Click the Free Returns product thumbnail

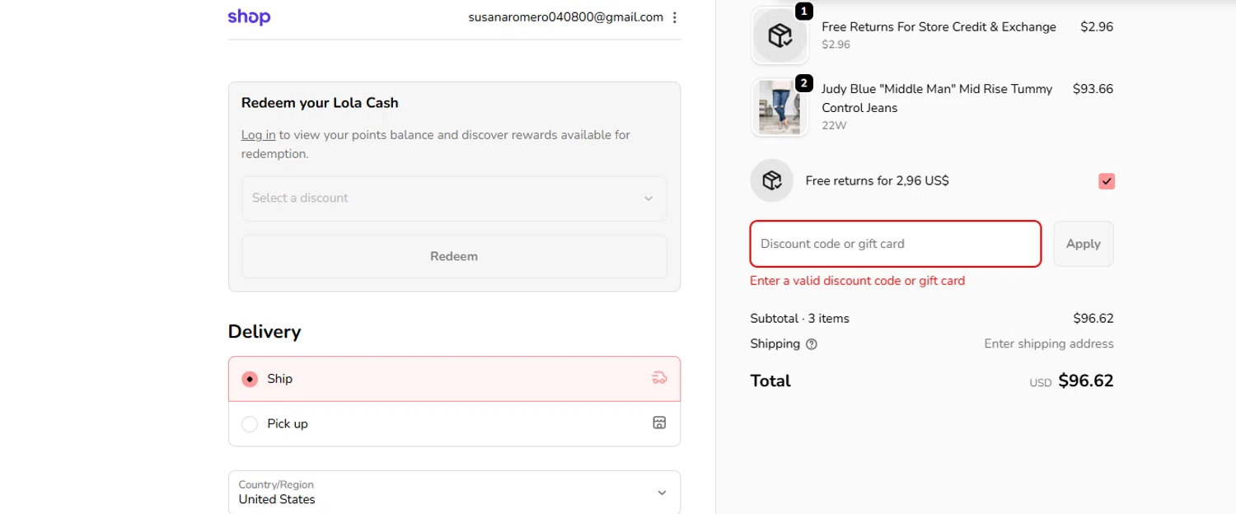(x=780, y=35)
